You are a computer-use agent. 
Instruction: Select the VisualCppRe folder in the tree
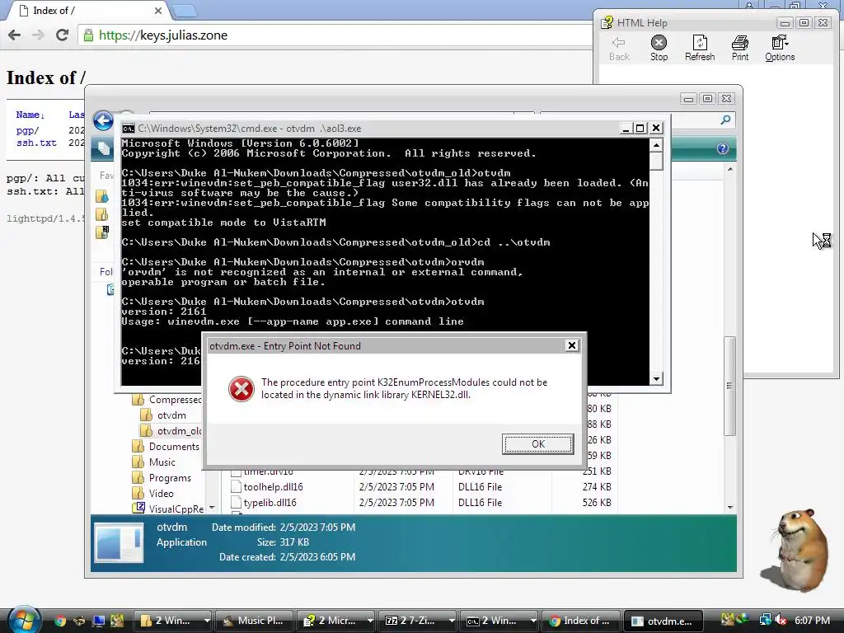(168, 509)
